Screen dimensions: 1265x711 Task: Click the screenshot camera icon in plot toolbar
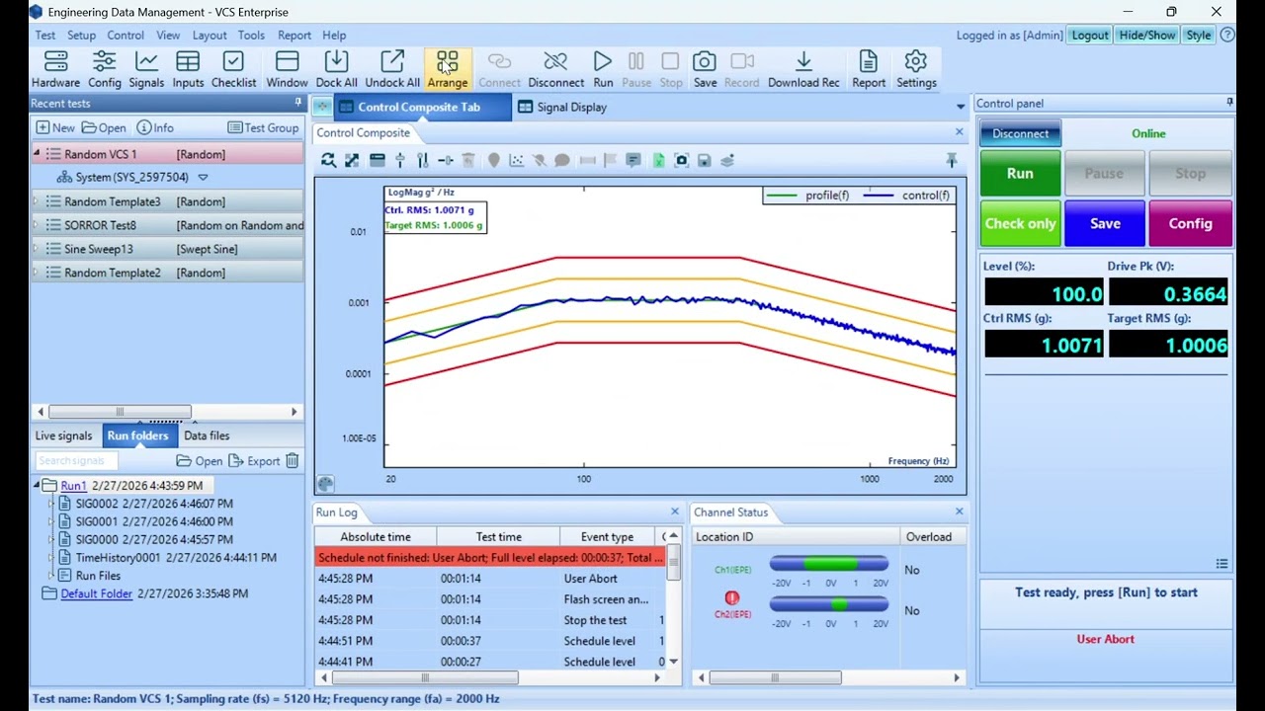tap(681, 160)
